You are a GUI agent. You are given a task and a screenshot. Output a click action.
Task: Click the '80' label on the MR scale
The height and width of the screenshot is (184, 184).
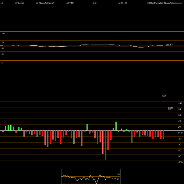[x=180, y=109]
